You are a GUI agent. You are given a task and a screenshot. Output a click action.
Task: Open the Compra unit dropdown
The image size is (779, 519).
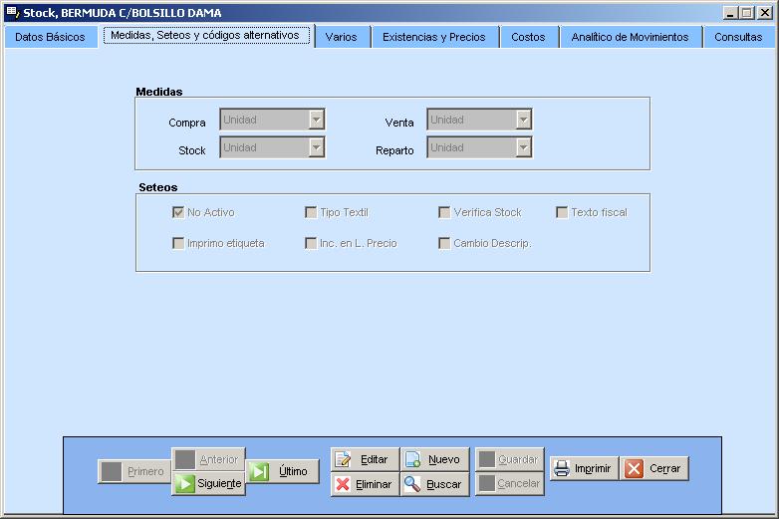point(316,121)
